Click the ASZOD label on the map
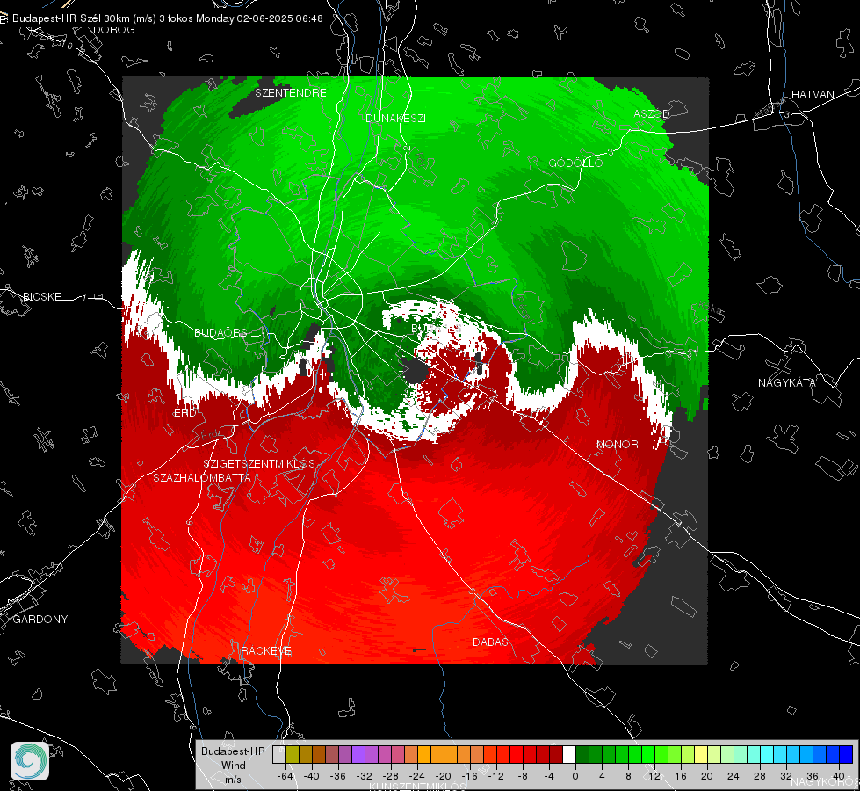Image resolution: width=860 pixels, height=791 pixels. (652, 113)
